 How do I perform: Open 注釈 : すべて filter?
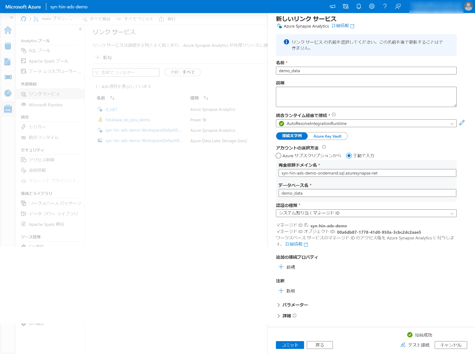coord(183,72)
